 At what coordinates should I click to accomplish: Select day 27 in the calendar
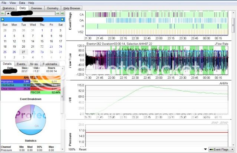[23, 52]
